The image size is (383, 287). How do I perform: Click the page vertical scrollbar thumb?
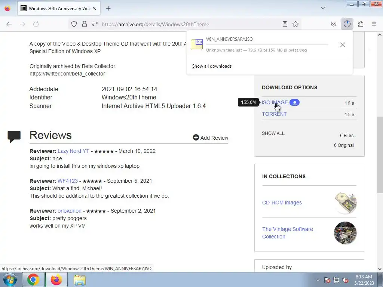pyautogui.click(x=380, y=155)
